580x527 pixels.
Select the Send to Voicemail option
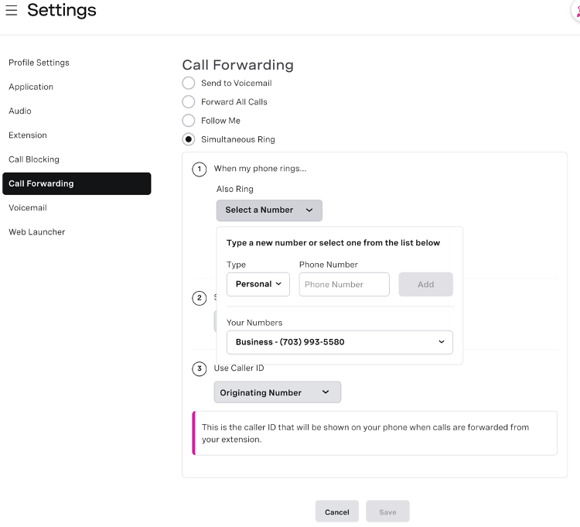click(x=189, y=83)
